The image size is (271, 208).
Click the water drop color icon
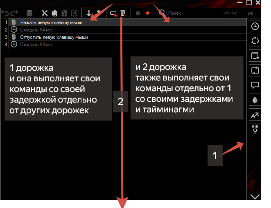255,100
